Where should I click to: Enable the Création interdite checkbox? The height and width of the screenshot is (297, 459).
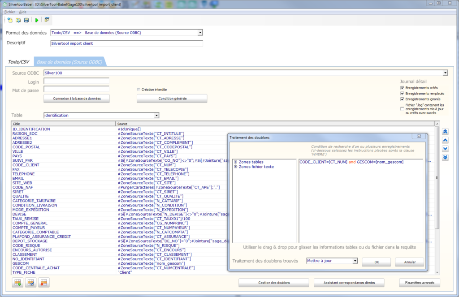coord(139,89)
